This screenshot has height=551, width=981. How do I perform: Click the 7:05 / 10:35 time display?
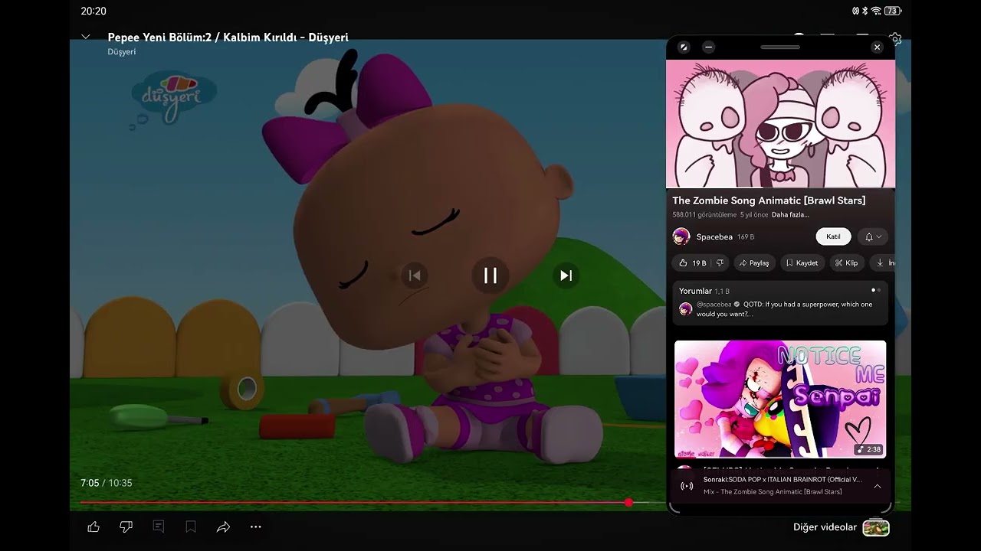[106, 483]
